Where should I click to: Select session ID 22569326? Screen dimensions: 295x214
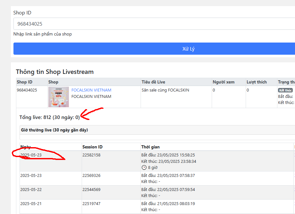coord(91,176)
